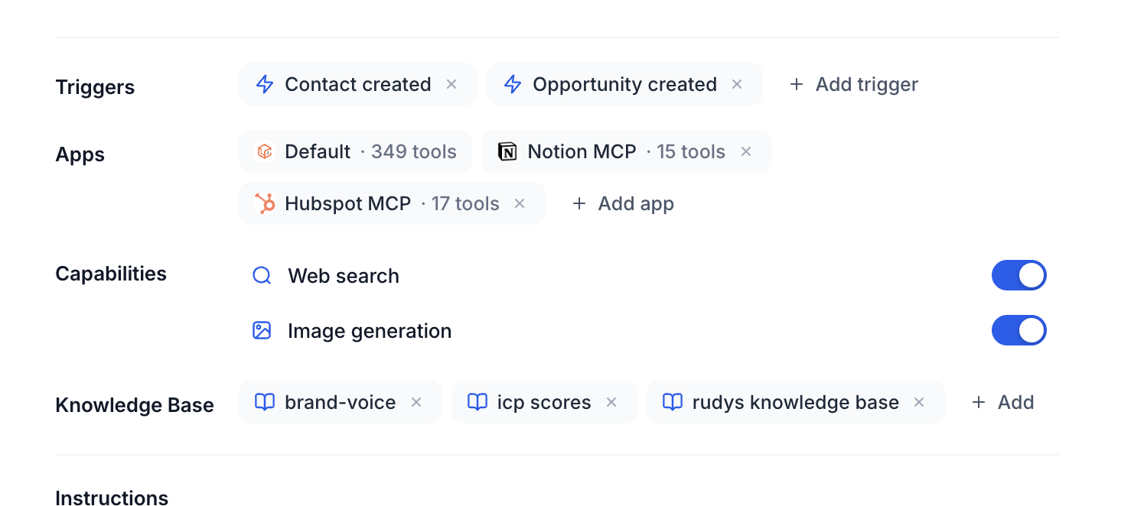Toggle the Image generation capability switch
This screenshot has height=506, width=1131.
click(1019, 330)
